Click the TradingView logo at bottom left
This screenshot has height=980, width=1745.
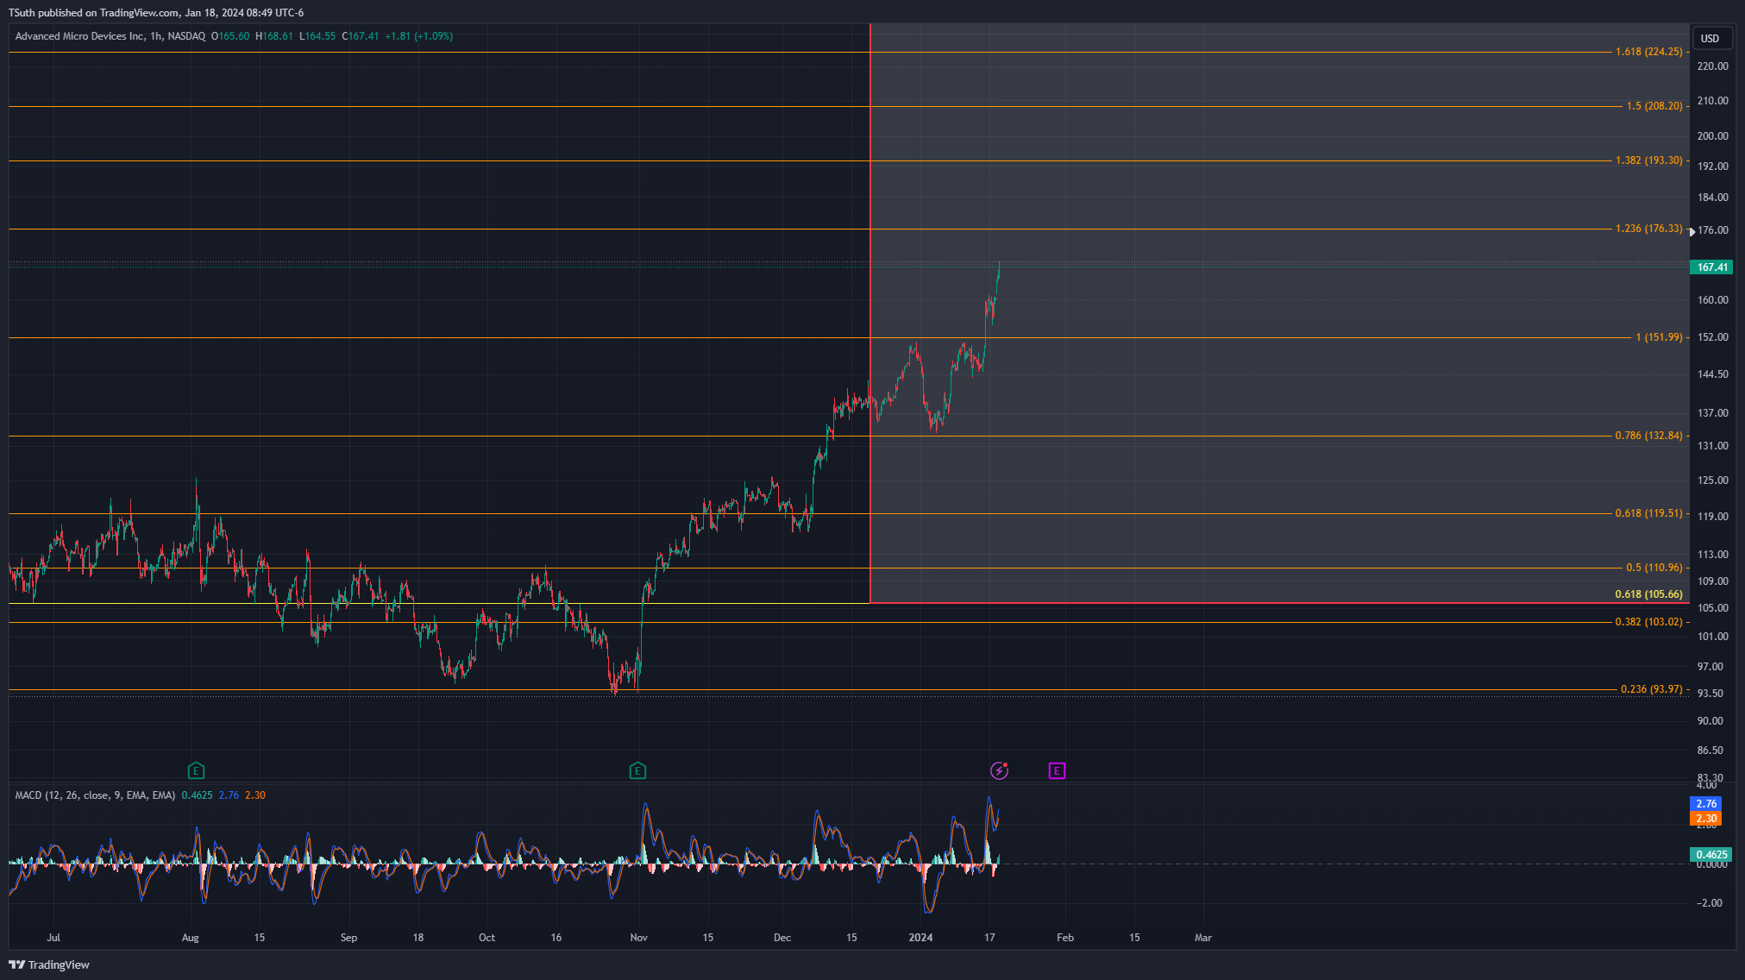coord(49,964)
